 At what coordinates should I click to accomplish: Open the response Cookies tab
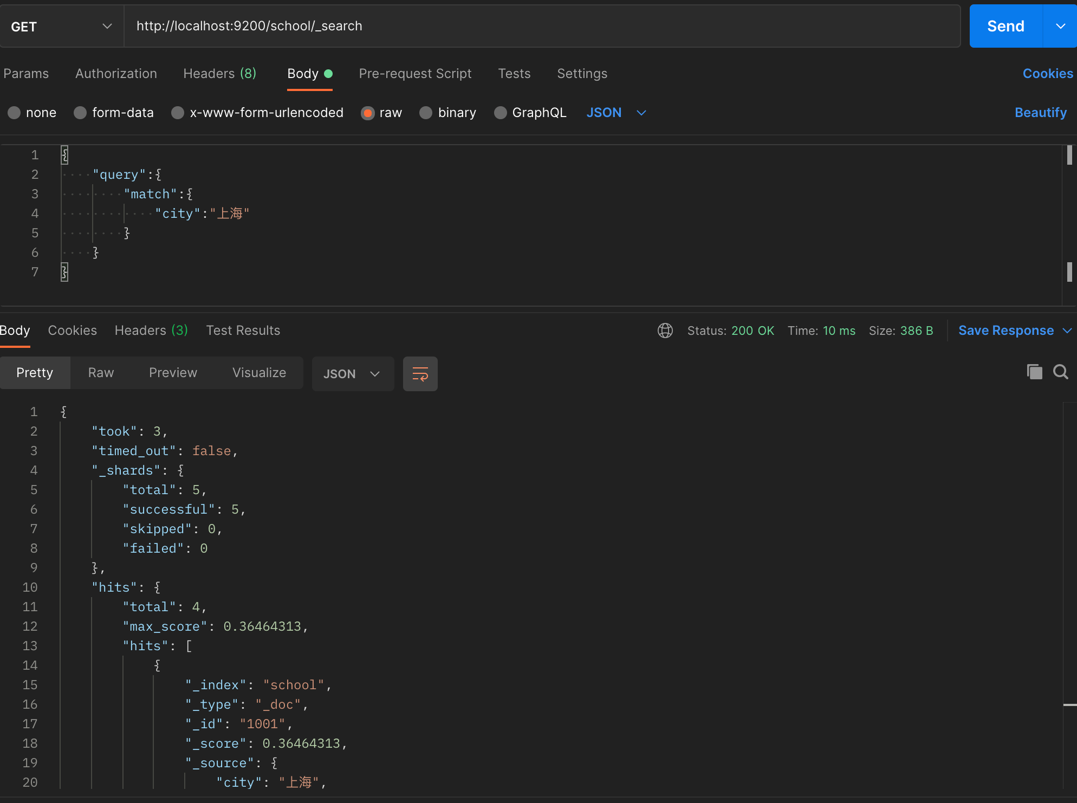[73, 331]
